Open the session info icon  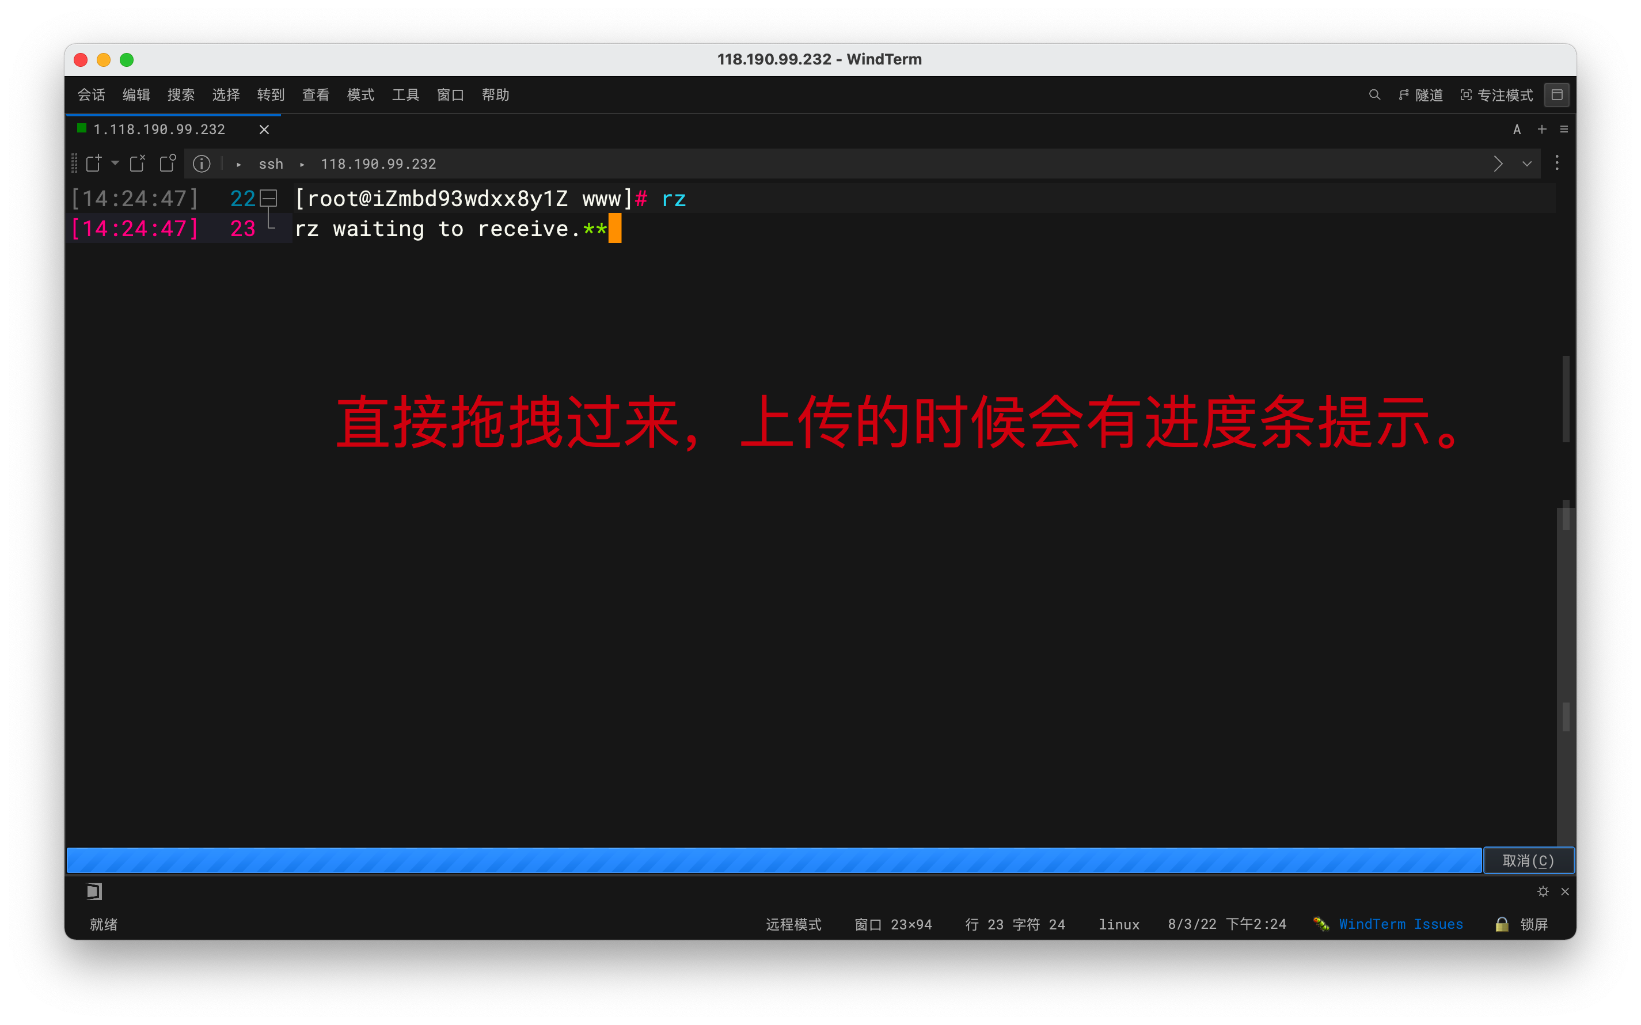tap(202, 164)
